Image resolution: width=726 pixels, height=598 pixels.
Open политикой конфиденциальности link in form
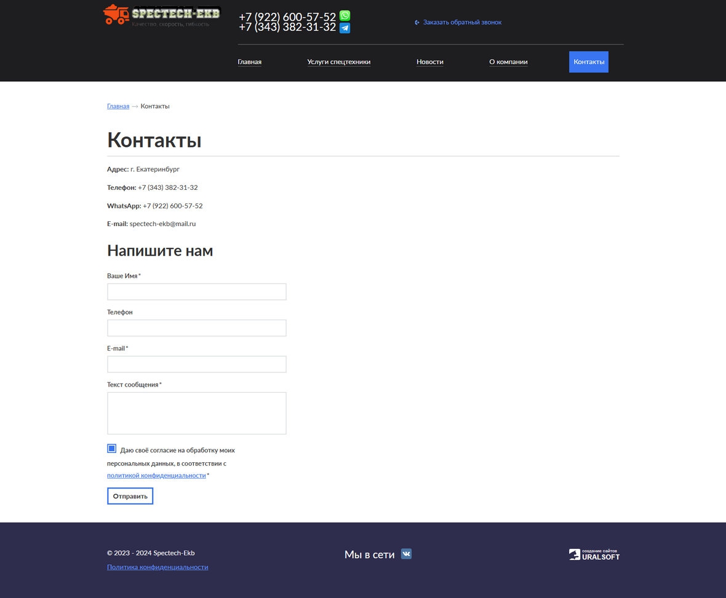coord(156,476)
